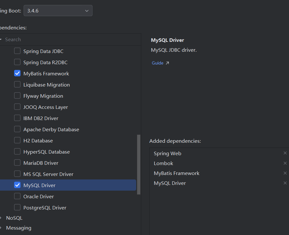Click the MariaDB Driver row label
289x235 pixels.
[41, 163]
